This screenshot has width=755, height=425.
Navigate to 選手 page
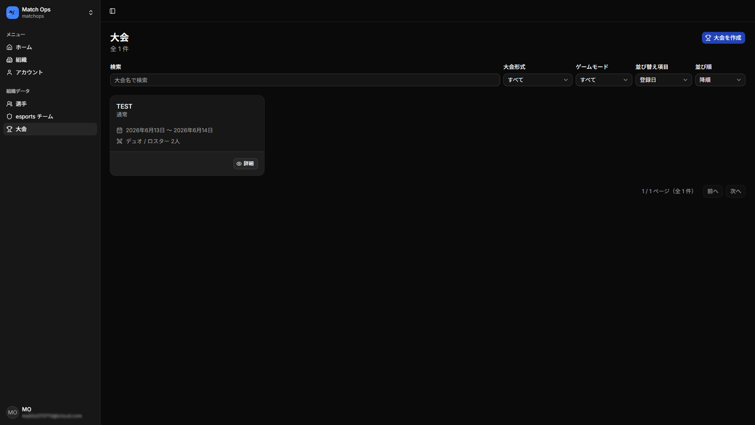click(50, 104)
